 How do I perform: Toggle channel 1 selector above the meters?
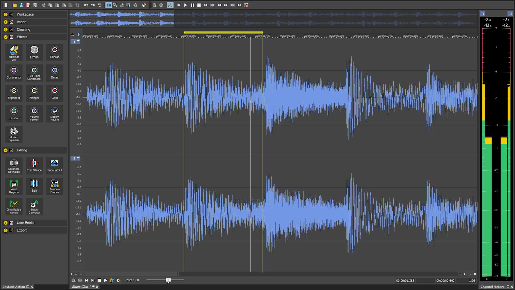pos(483,14)
